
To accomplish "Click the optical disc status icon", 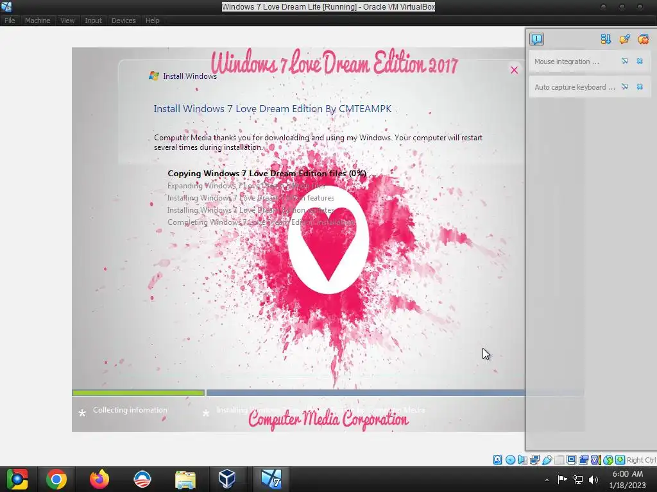I will (510, 460).
